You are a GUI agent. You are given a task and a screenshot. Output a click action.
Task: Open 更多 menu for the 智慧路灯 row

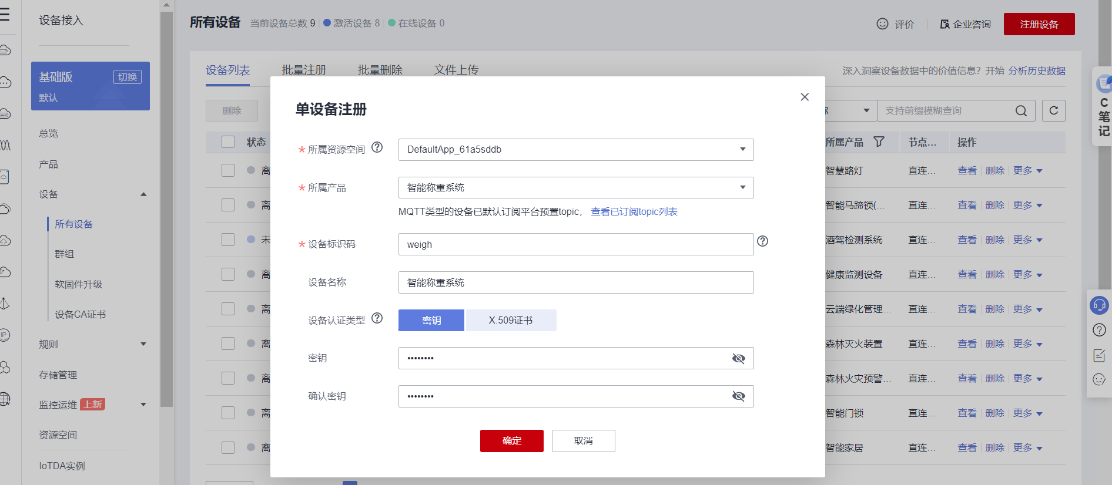tap(1027, 170)
